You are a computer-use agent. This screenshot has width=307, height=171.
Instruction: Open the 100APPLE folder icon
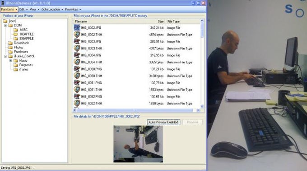16,34
